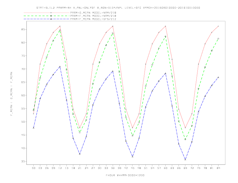The width and height of the screenshot is (238, 183).
Task: Click x-axis forecast hour label 75
Action: 199,168
